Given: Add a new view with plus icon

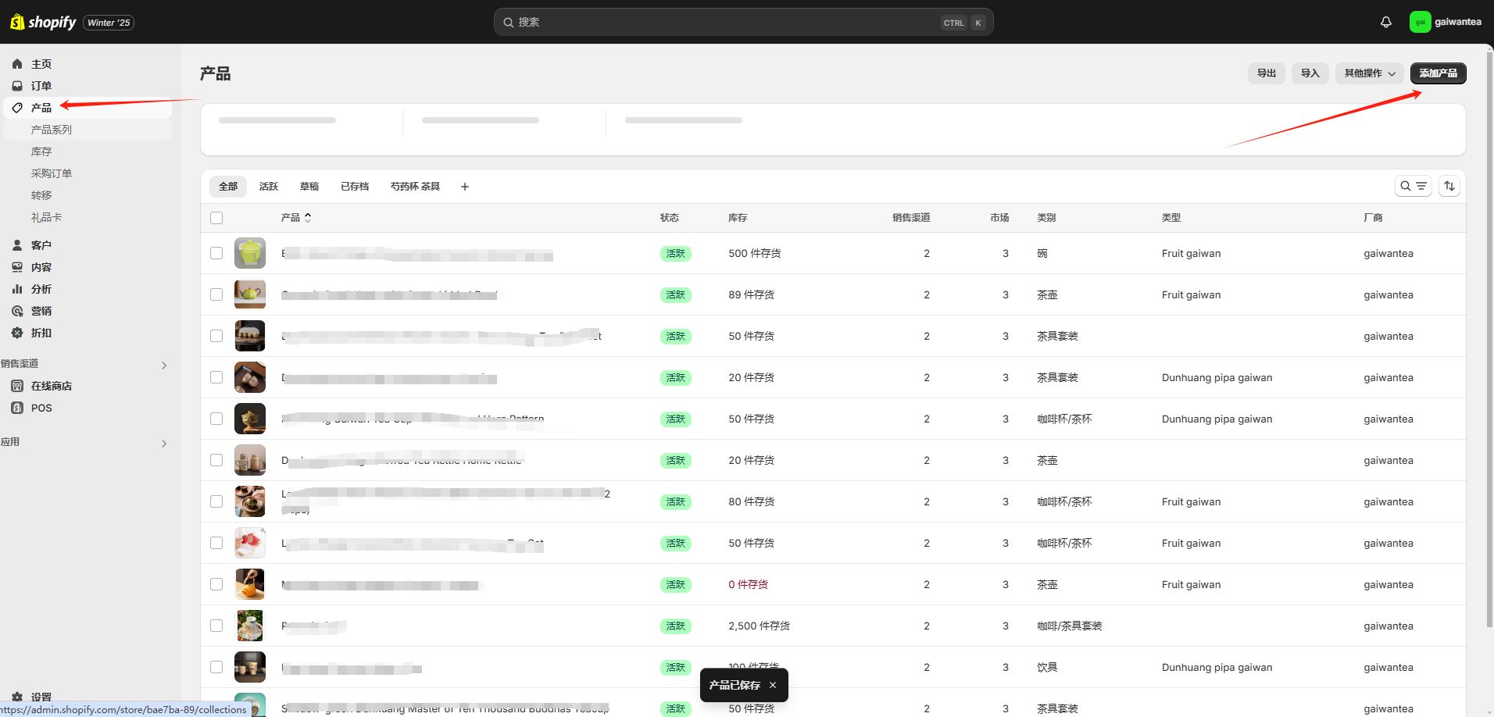Looking at the screenshot, I should pos(464,187).
